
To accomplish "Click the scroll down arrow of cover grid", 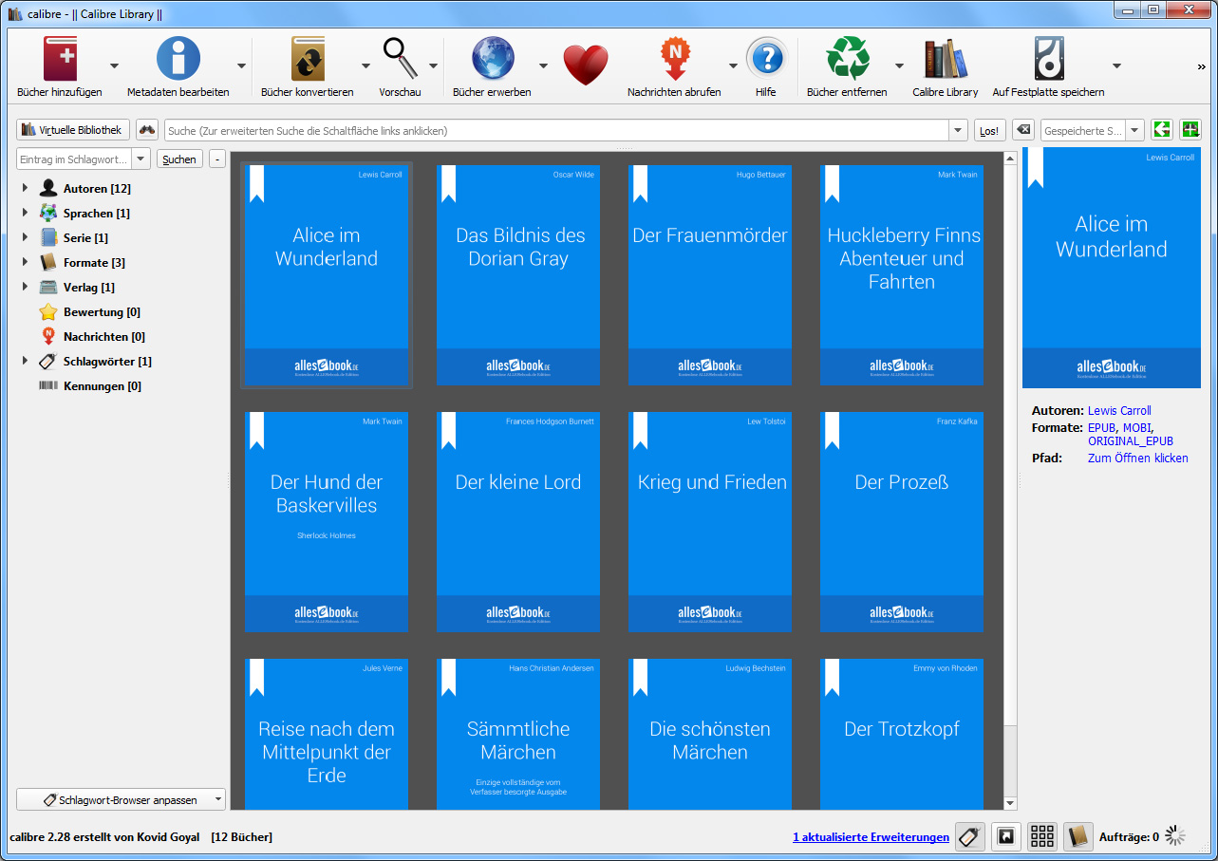I will [x=1010, y=803].
